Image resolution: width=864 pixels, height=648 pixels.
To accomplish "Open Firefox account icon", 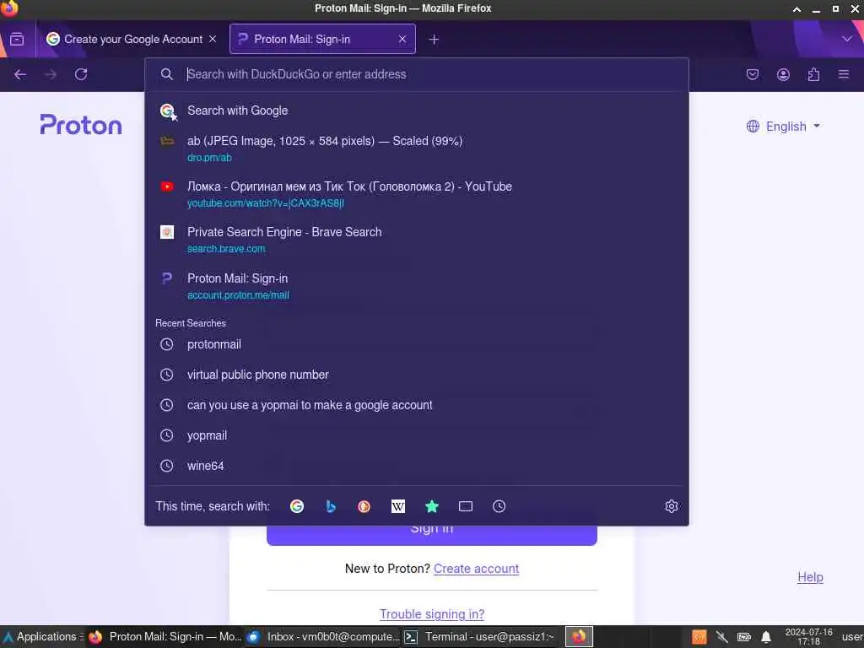I will coord(783,74).
